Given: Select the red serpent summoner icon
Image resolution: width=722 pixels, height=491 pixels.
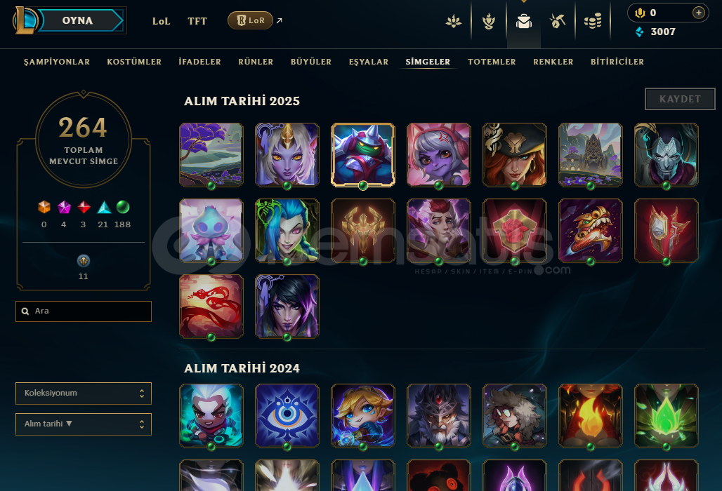Looking at the screenshot, I should [x=211, y=307].
